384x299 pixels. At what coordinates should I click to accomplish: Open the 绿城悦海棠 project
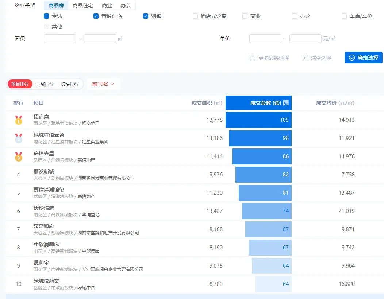coord(46,281)
